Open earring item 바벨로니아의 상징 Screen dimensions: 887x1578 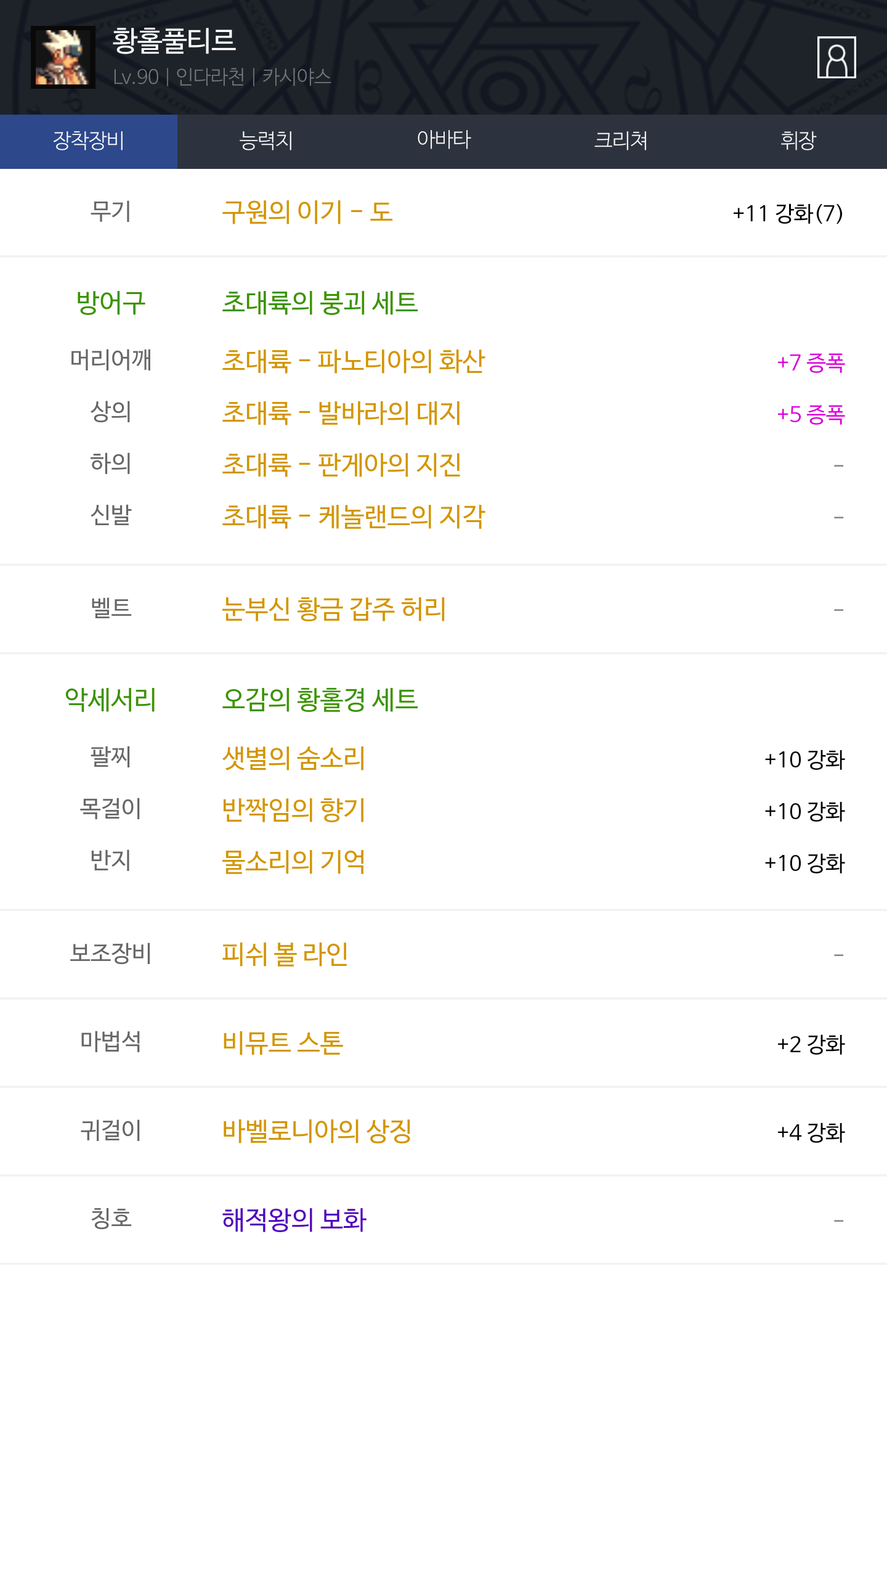pos(317,1131)
